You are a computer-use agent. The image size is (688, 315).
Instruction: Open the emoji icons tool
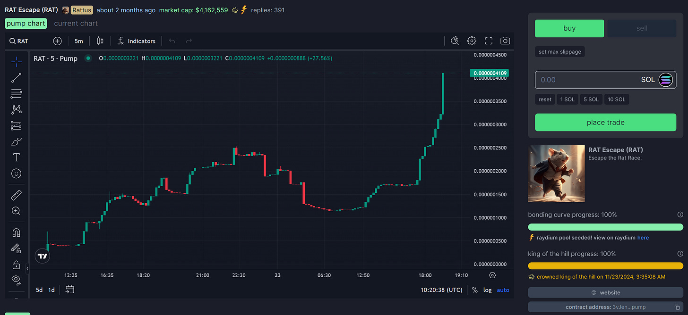(16, 174)
